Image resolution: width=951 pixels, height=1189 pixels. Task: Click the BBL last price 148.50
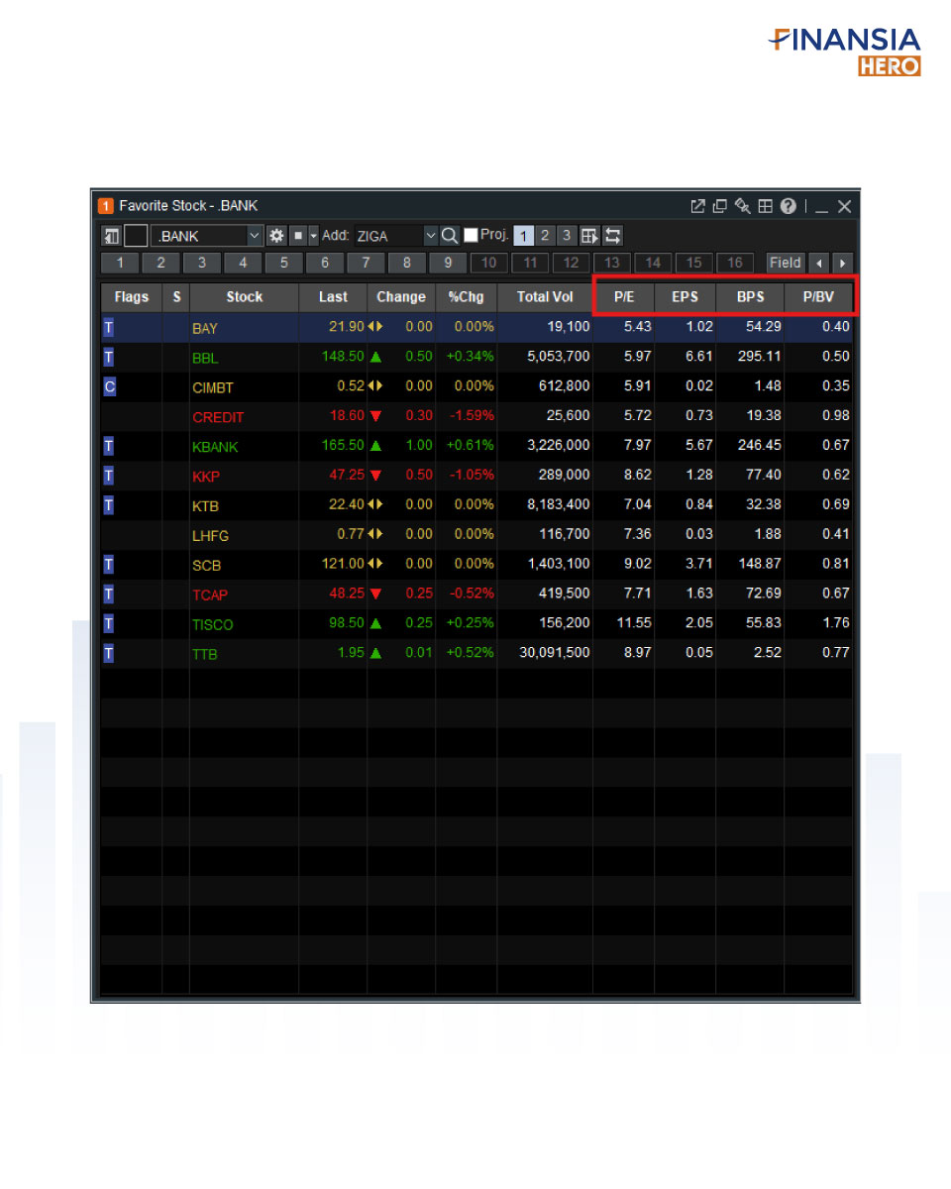pos(343,357)
